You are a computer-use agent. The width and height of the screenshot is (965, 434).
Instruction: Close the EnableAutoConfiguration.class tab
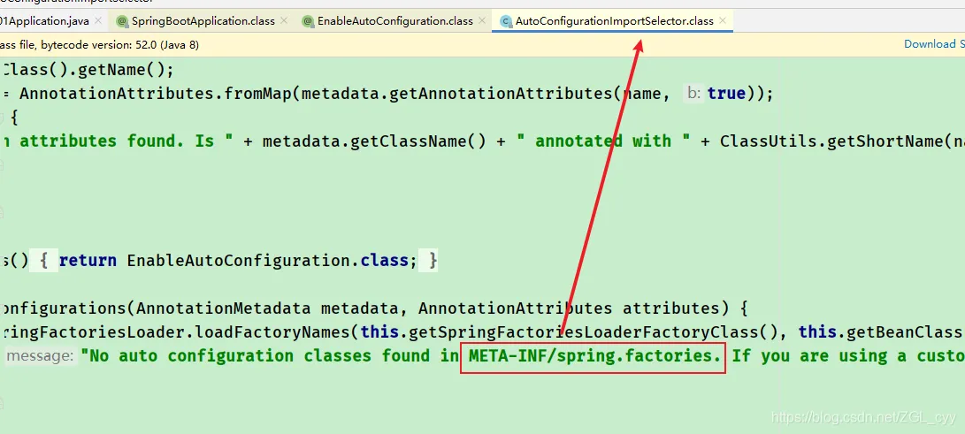point(482,20)
